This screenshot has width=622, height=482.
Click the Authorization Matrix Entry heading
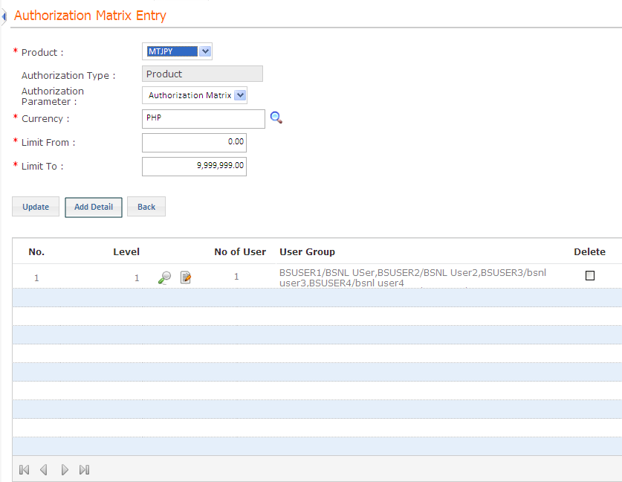(90, 15)
